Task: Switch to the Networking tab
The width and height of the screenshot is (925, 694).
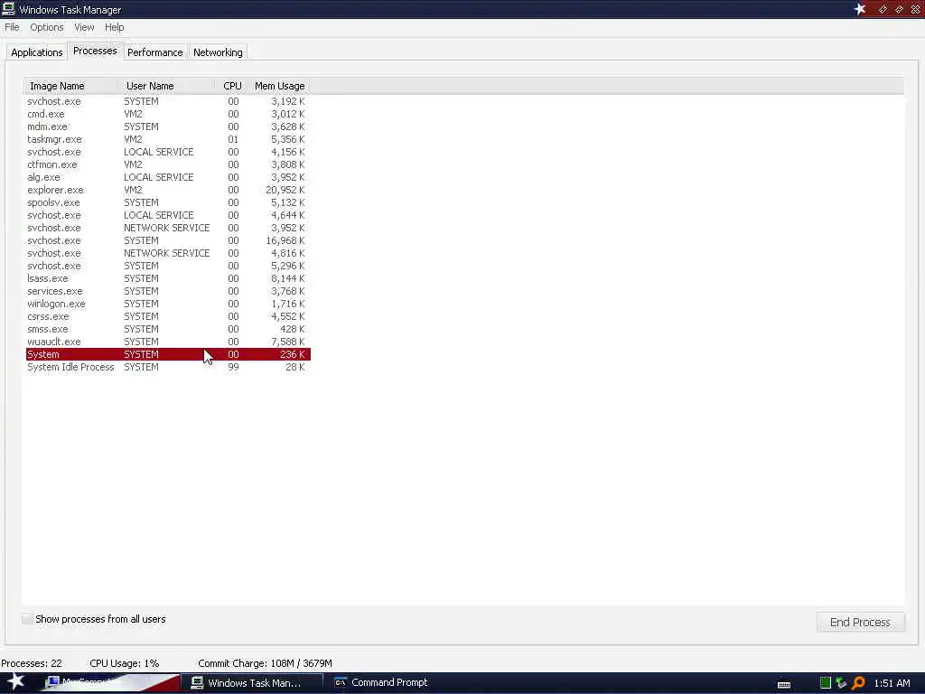Action: point(218,52)
